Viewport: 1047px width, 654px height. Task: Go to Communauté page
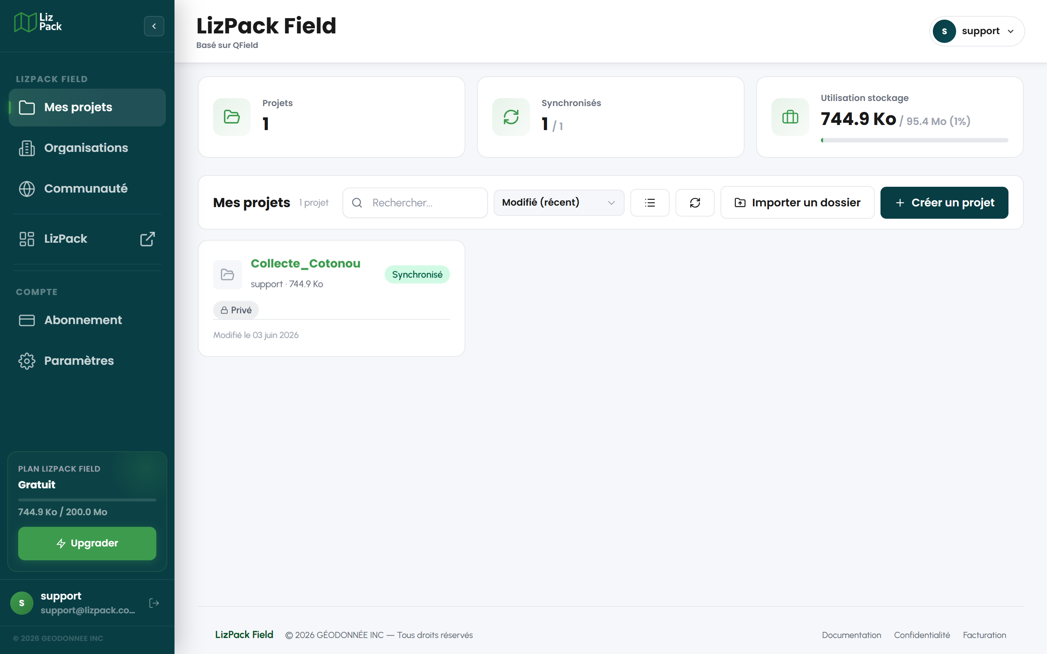pyautogui.click(x=87, y=189)
